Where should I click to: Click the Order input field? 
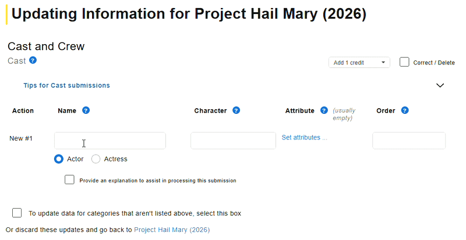coord(408,141)
